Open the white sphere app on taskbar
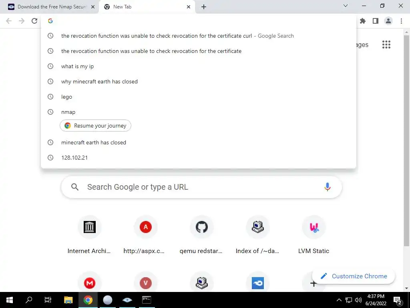This screenshot has height=308, width=410. pos(107,300)
